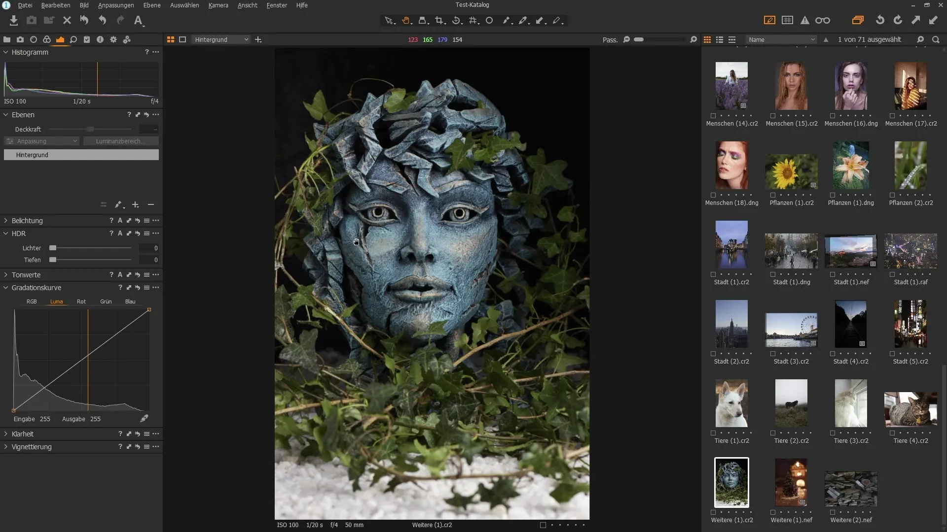Expand the Tonwerte panel

pyautogui.click(x=6, y=274)
